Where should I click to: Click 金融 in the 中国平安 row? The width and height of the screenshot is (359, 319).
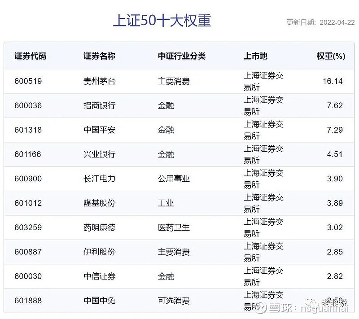(166, 130)
